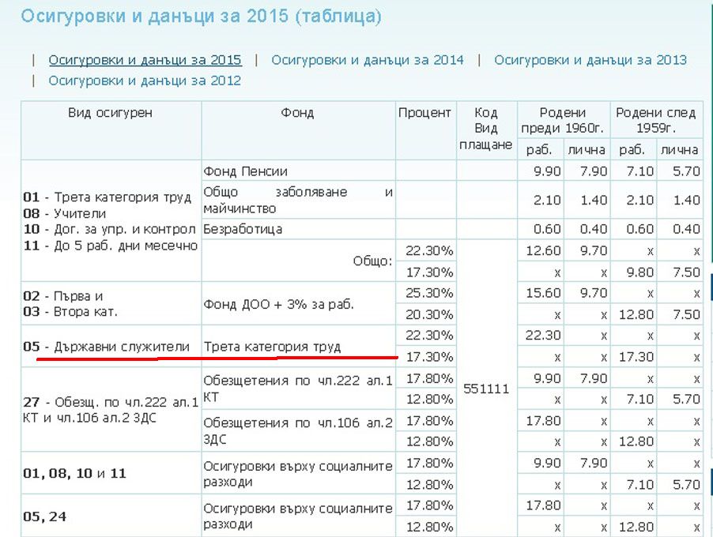The image size is (713, 537).
Task: Select the Обезщетения по чл.222 ал.1 КТ fund cell
Action: coord(297,389)
